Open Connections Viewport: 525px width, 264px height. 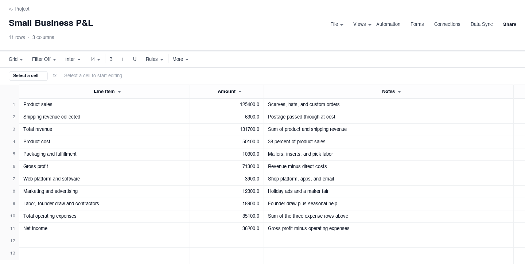tap(447, 24)
